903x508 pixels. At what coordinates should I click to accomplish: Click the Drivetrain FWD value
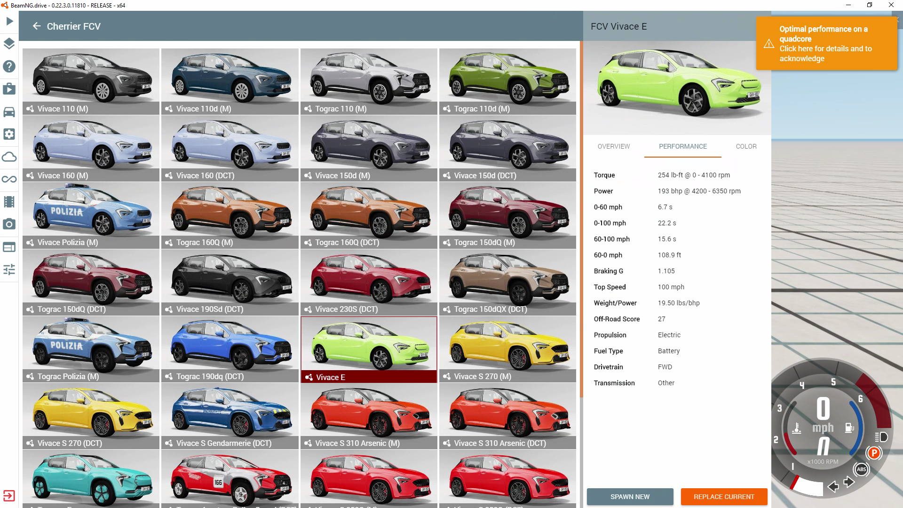(x=665, y=367)
